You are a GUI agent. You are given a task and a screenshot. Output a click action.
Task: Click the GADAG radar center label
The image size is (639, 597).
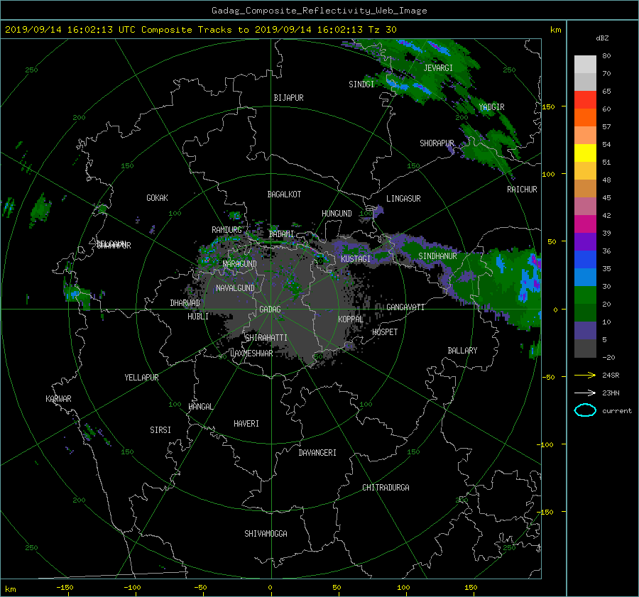(271, 310)
